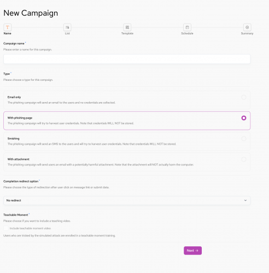
Task: Open the Completion redirect option select box
Action: coord(127,200)
